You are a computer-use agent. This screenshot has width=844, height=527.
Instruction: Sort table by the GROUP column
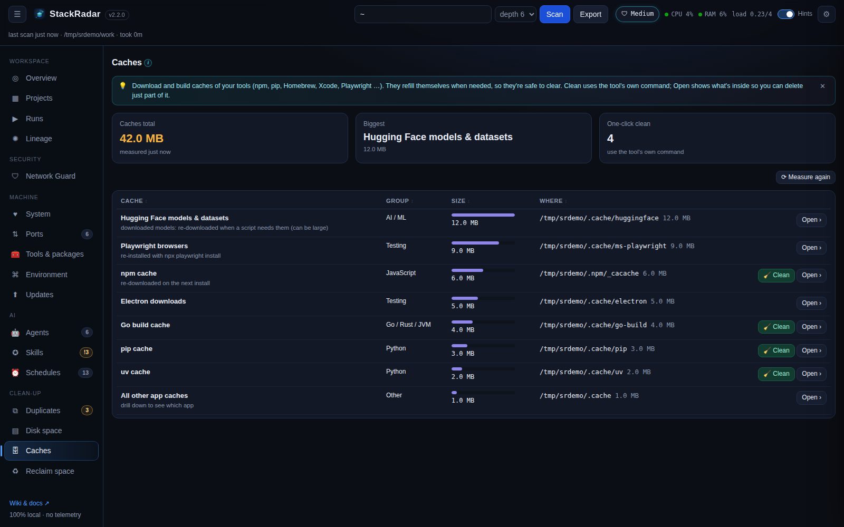[399, 201]
